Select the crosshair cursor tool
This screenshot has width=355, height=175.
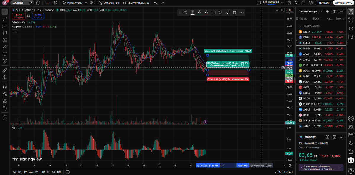pos(5,12)
